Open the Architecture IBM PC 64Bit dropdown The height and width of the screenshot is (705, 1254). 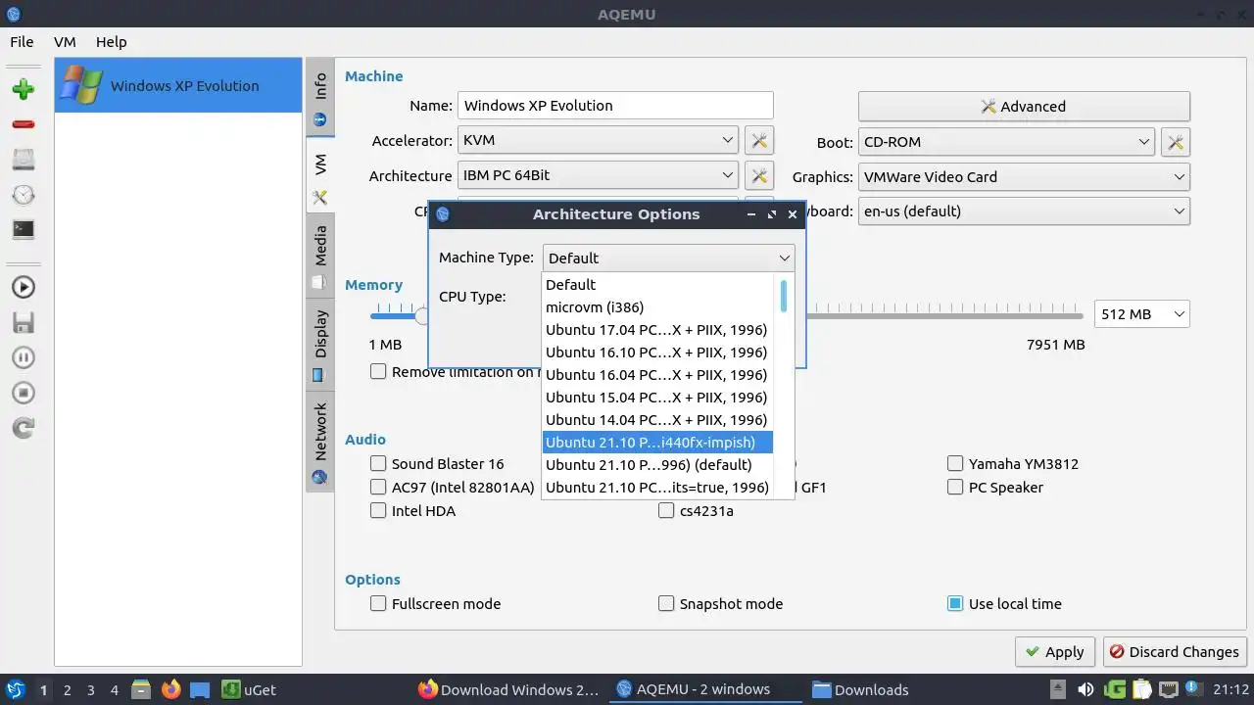pyautogui.click(x=598, y=175)
